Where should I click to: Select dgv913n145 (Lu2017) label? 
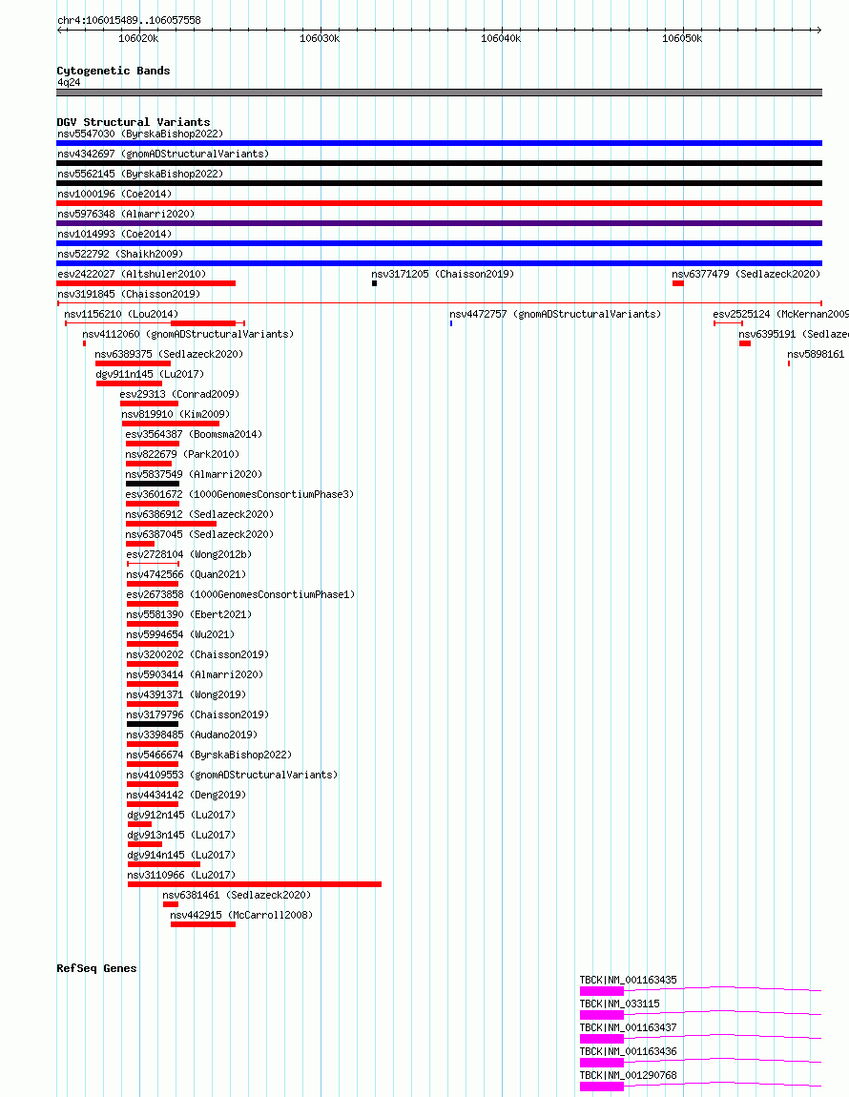pos(181,836)
